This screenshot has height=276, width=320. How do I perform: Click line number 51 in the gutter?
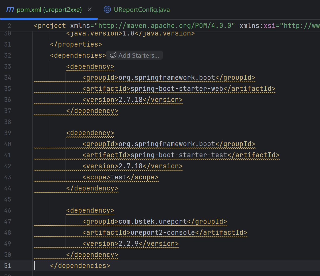[8, 265]
